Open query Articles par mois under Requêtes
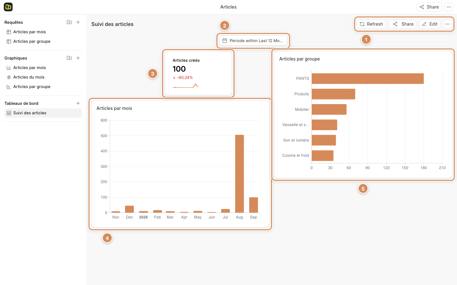457x285 pixels. pyautogui.click(x=43, y=32)
